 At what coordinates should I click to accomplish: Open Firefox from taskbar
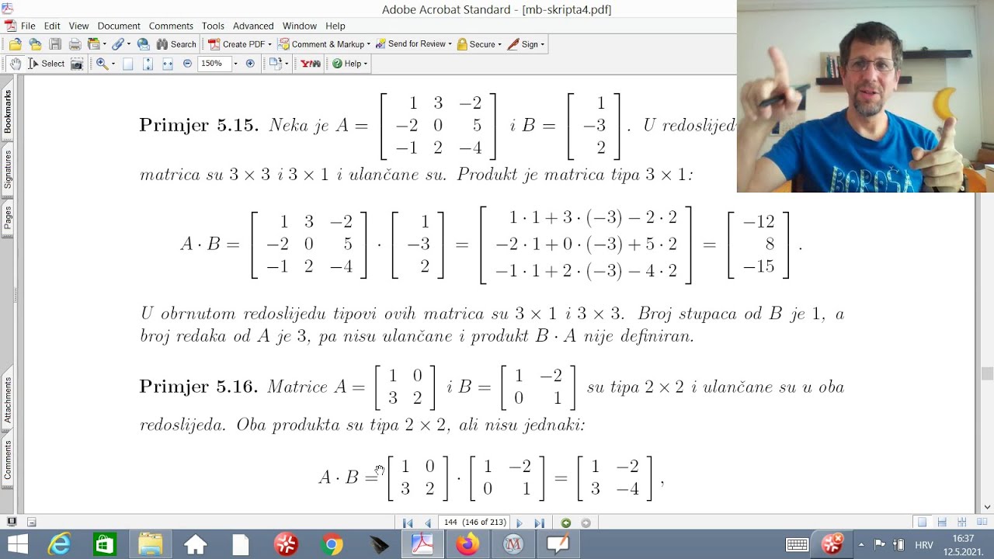tap(467, 545)
